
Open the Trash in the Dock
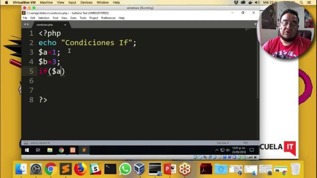coord(295,169)
